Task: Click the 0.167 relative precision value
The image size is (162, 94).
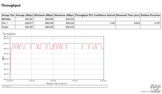Action: coord(157,23)
